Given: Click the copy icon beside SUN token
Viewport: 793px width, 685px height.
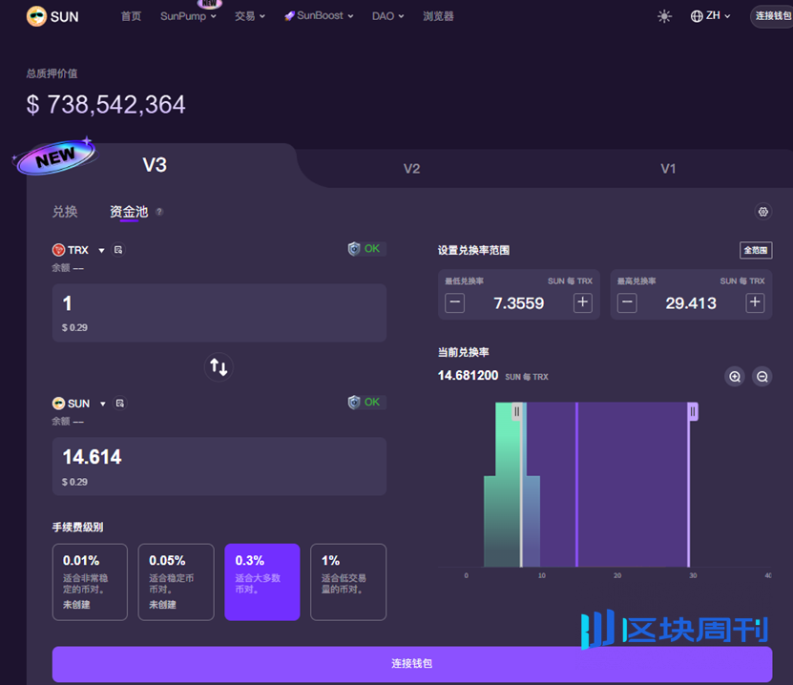Looking at the screenshot, I should (x=119, y=404).
